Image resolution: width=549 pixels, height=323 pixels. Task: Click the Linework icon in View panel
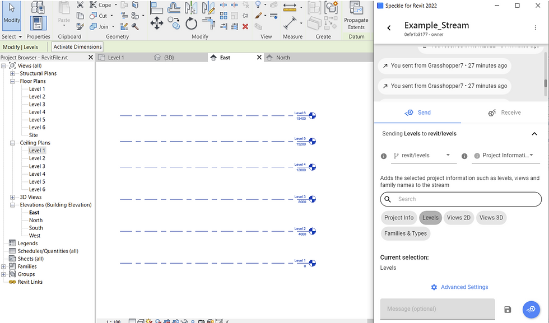pos(274,16)
